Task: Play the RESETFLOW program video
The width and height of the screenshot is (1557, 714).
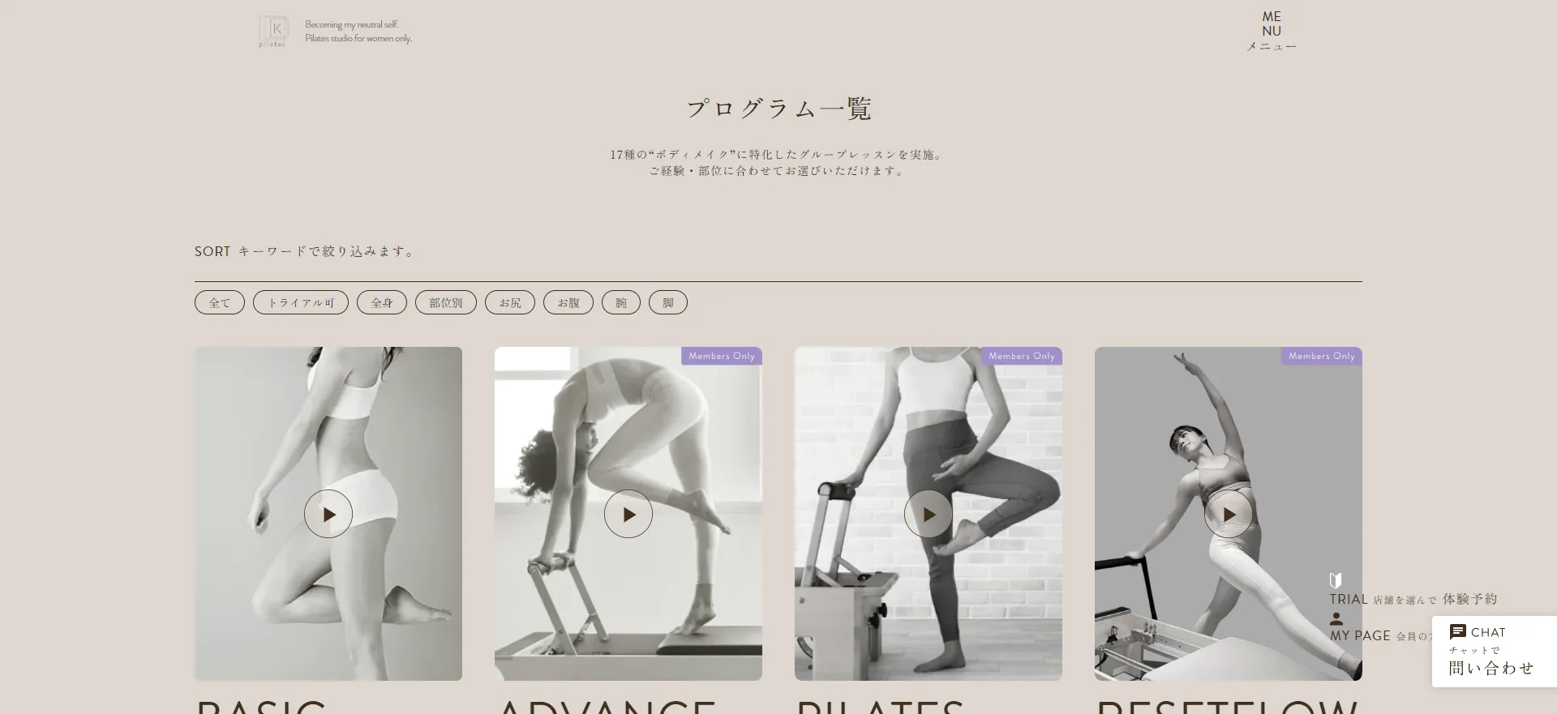Action: [1229, 514]
